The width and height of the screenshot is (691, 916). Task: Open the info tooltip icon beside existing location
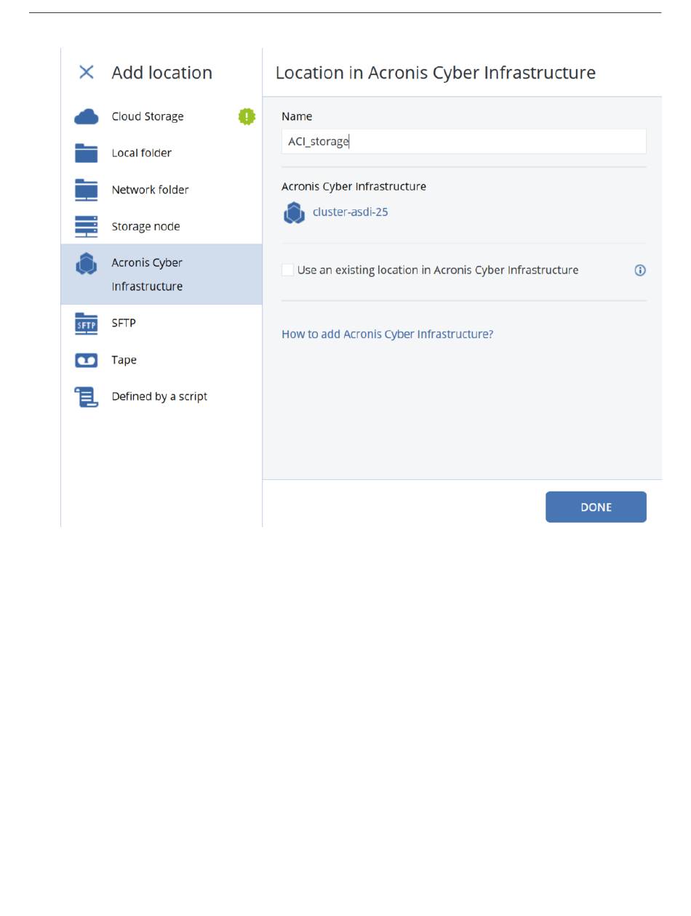(640, 270)
